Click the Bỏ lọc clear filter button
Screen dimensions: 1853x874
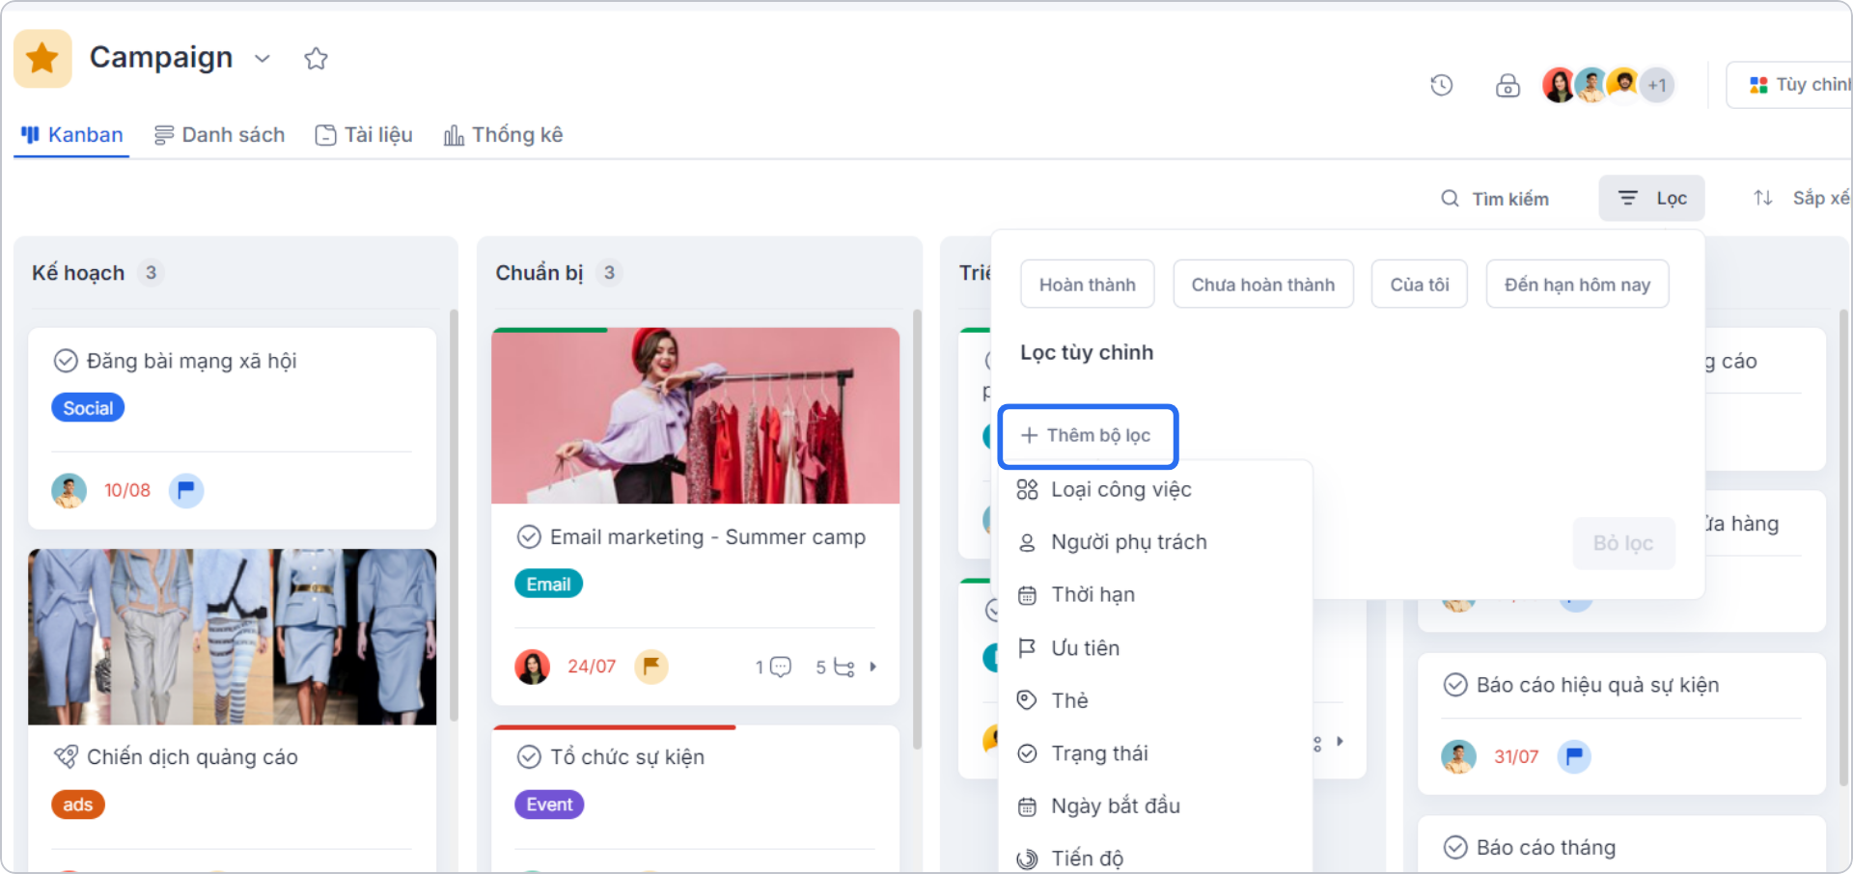[1623, 543]
